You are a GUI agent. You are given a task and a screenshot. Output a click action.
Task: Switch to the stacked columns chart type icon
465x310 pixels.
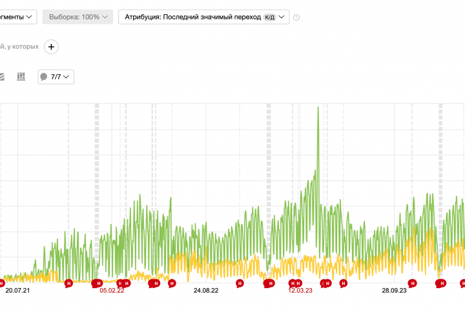click(21, 77)
